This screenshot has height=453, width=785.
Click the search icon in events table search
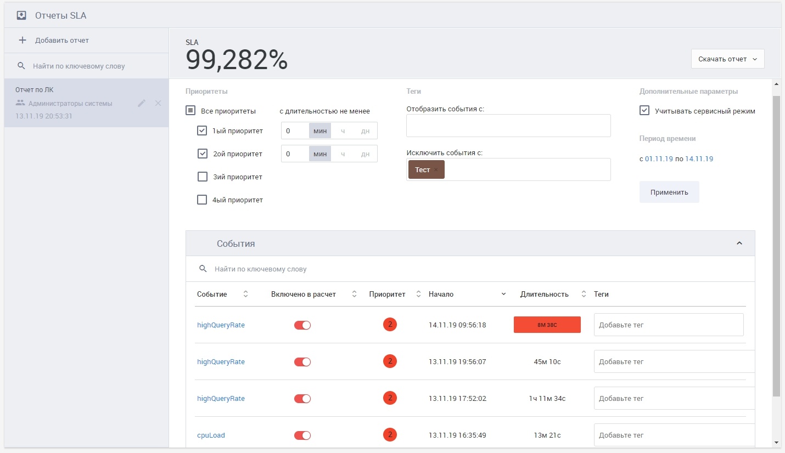tap(203, 269)
